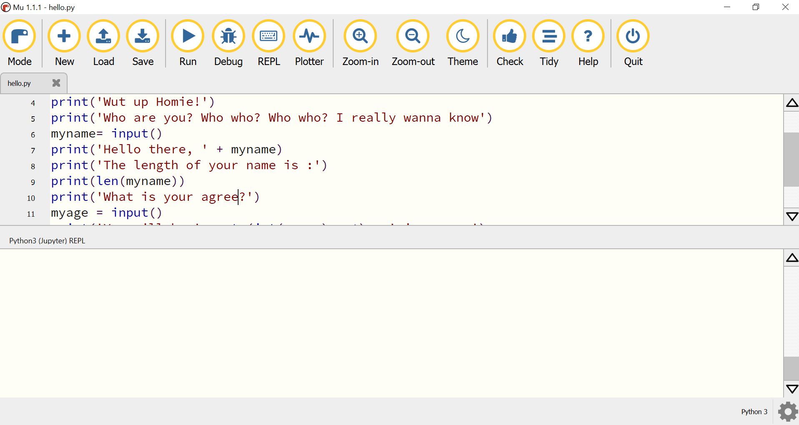Open Mu administration settings gear

788,412
